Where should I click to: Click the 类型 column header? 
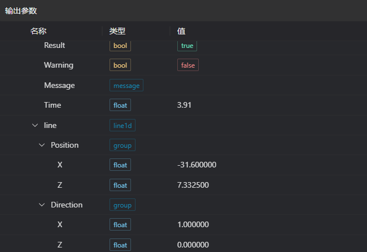pos(117,31)
